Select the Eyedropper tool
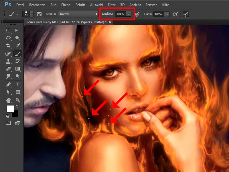229x172 pixels. (x=18, y=46)
